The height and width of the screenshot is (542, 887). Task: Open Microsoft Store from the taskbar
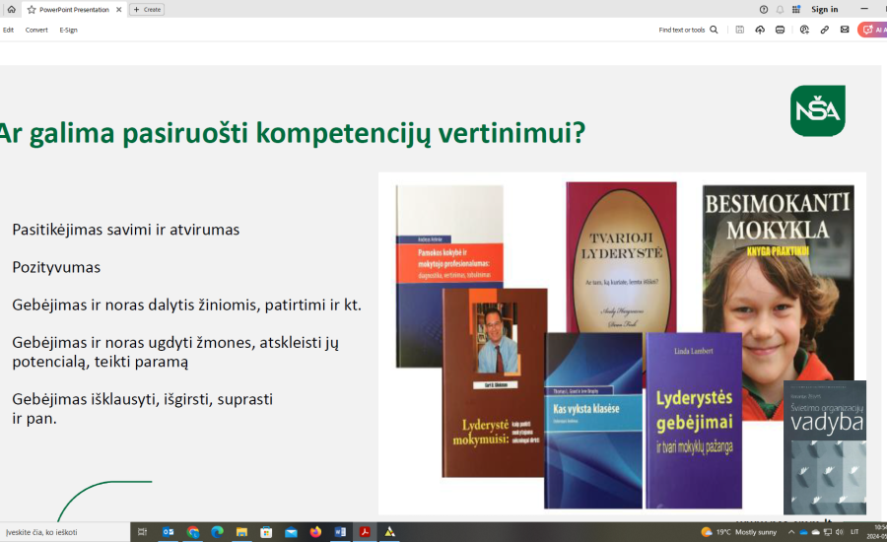tap(266, 532)
